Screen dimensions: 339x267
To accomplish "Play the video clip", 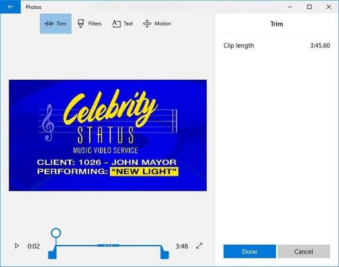I will click(16, 246).
